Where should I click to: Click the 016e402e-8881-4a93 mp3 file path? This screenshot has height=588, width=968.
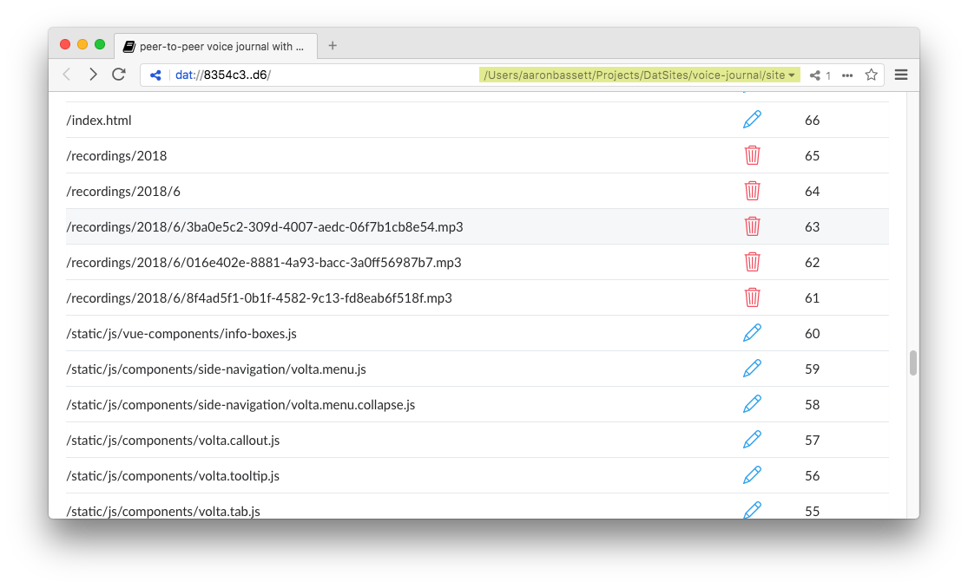tap(264, 263)
